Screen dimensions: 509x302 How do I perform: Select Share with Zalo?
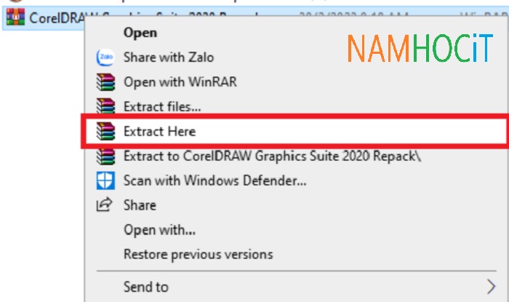(169, 57)
